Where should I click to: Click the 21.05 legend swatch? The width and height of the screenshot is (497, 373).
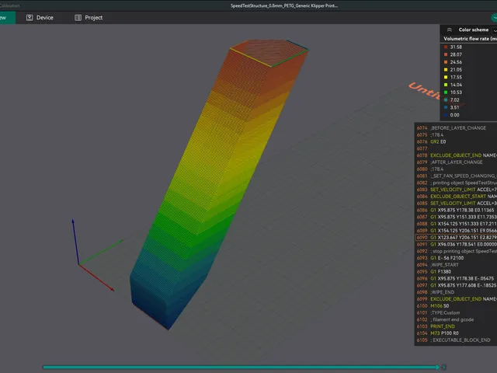(446, 70)
